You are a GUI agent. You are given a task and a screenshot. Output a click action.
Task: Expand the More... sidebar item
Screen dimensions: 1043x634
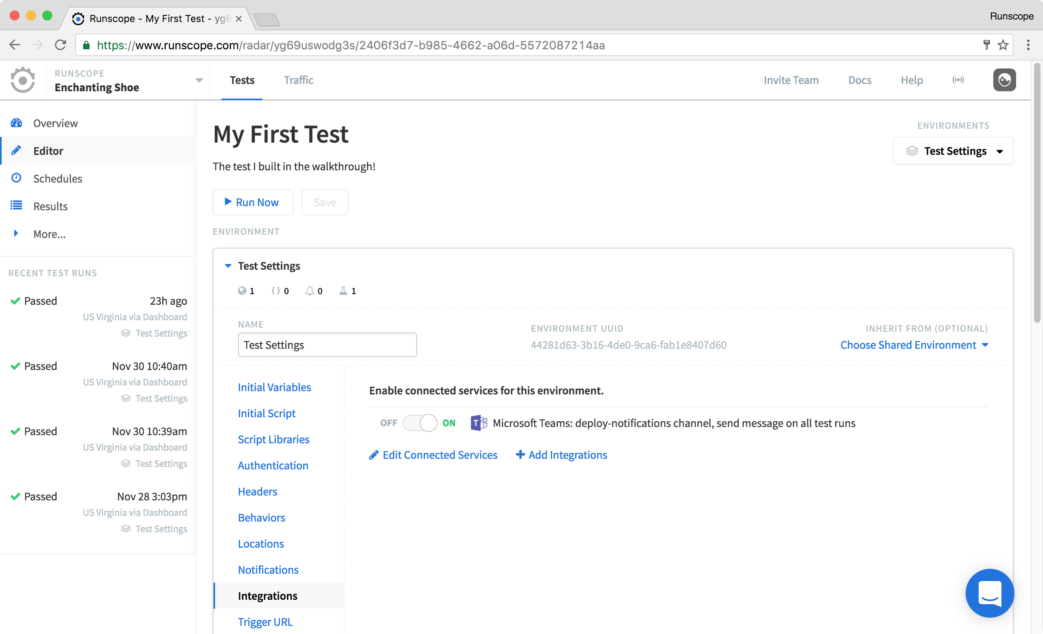click(x=50, y=234)
